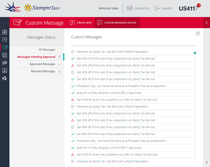
Task: Click the message checklist icon in sidebar
Action: pos(5,40)
